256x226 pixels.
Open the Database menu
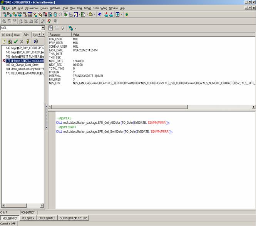[55, 8]
